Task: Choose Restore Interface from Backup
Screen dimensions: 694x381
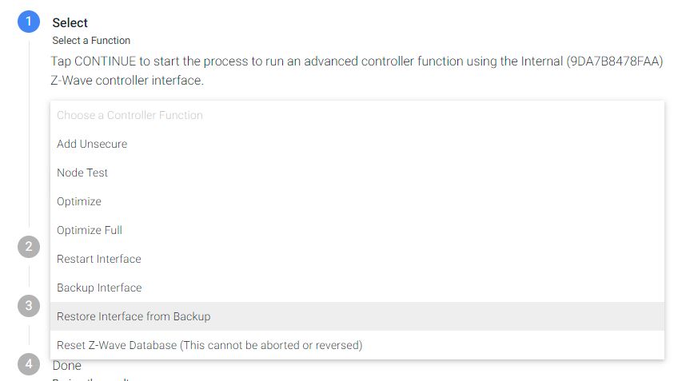Action: [x=134, y=316]
